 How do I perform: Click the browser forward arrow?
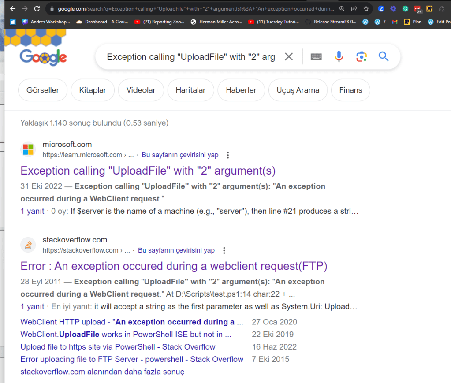pyautogui.click(x=25, y=9)
